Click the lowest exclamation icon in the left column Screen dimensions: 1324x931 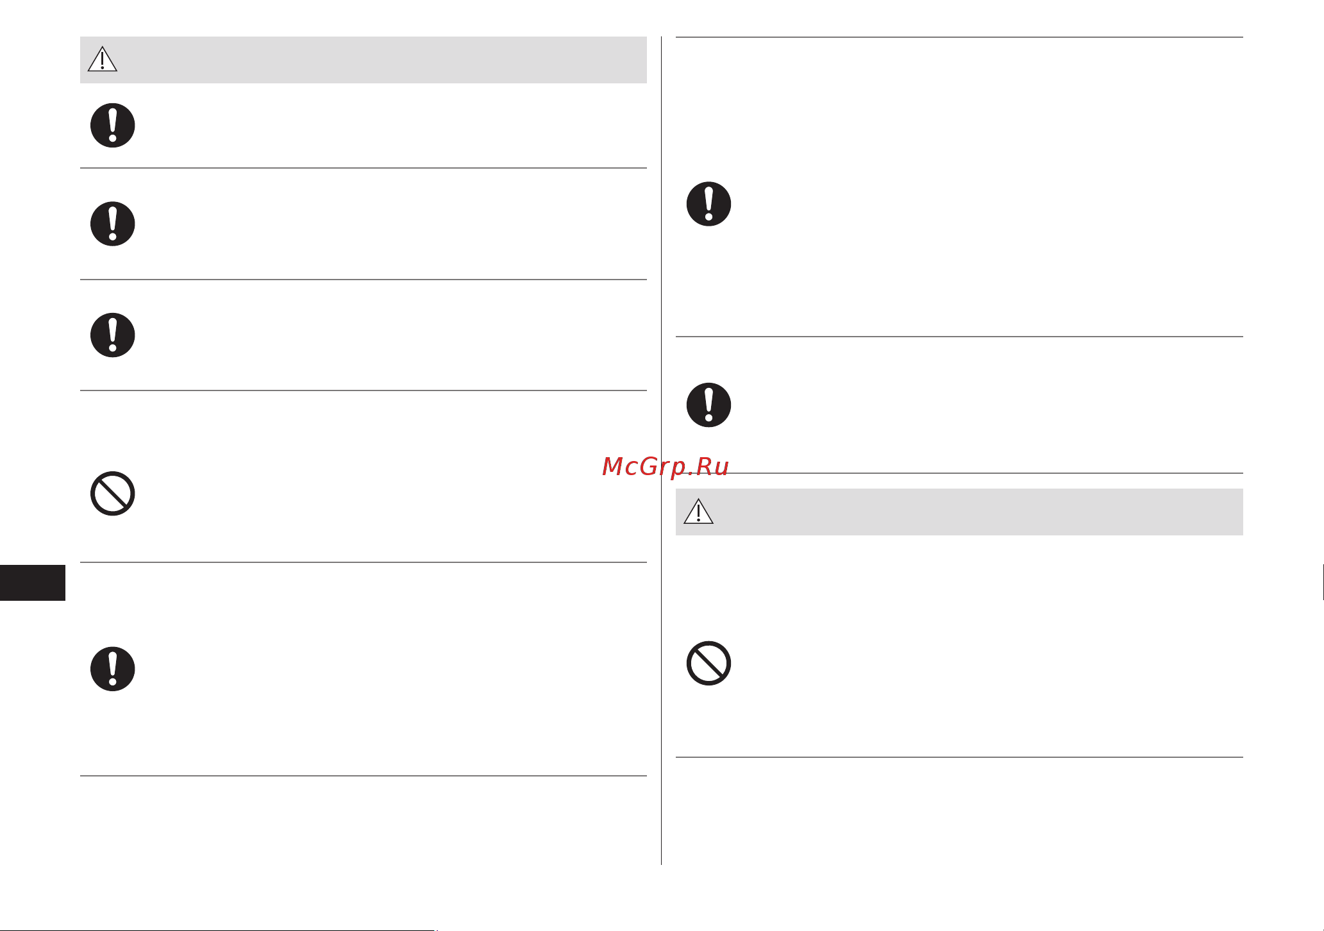tap(112, 669)
